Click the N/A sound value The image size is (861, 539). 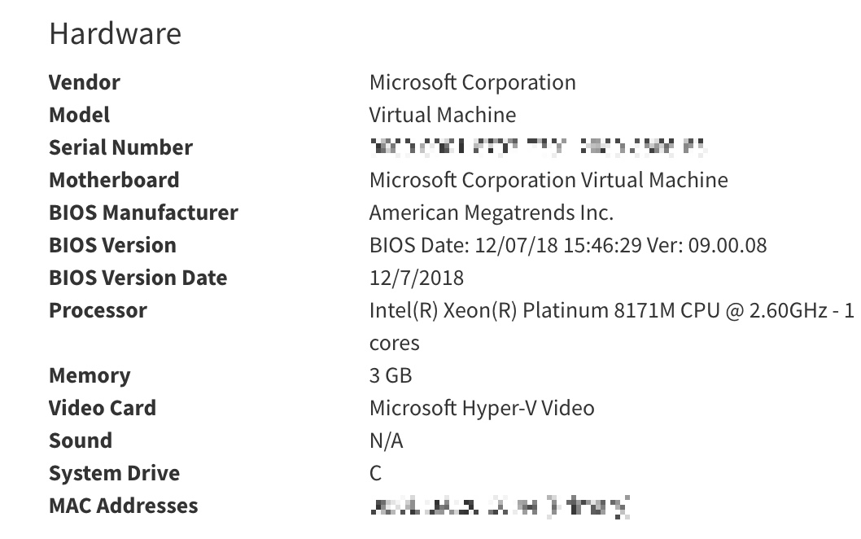coord(387,440)
